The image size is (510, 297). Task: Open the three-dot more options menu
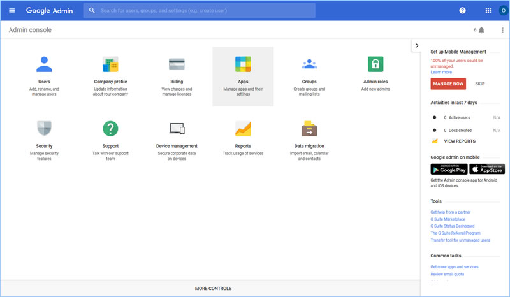(x=502, y=30)
